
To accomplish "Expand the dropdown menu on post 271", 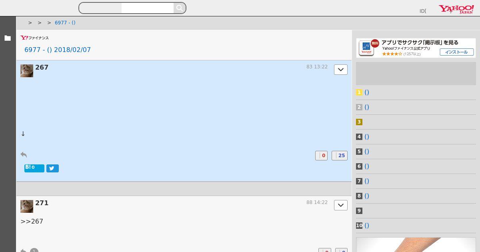I will [341, 205].
